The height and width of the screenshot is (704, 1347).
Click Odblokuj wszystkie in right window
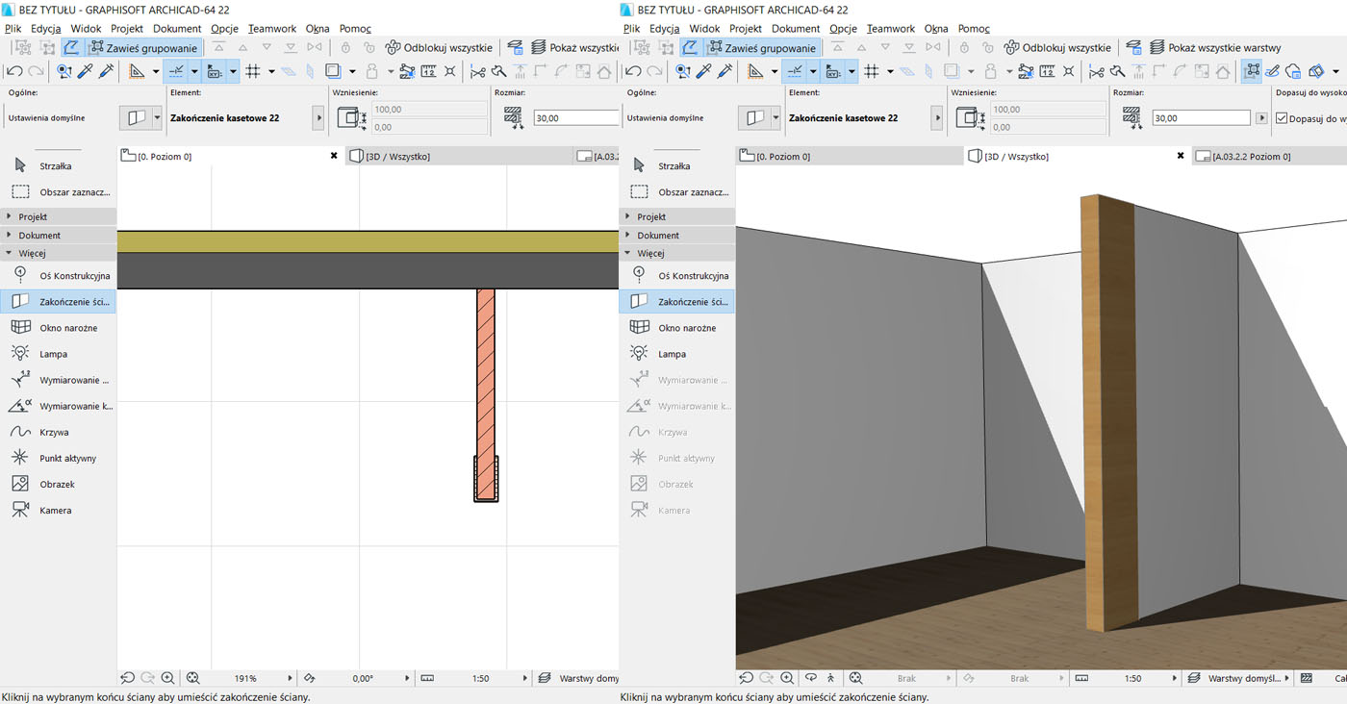1056,48
